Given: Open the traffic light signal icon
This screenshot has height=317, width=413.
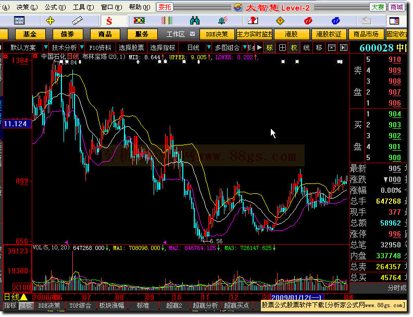Looking at the screenshot, I should pos(140,20).
